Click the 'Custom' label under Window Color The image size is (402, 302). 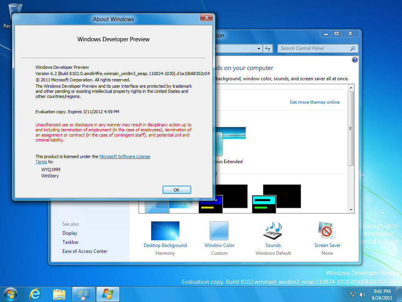219,253
